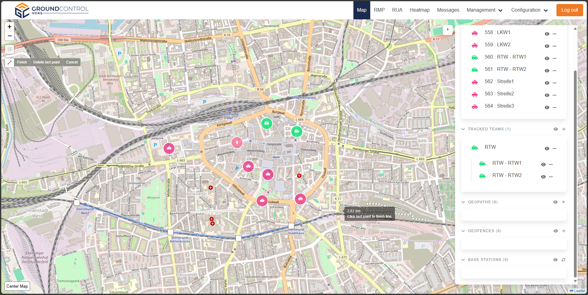Viewport: 588px width, 295px height.
Task: Add a new geofence
Action: point(563,231)
